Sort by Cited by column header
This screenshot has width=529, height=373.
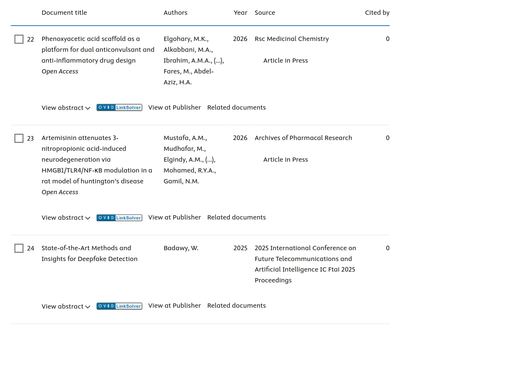pos(377,13)
